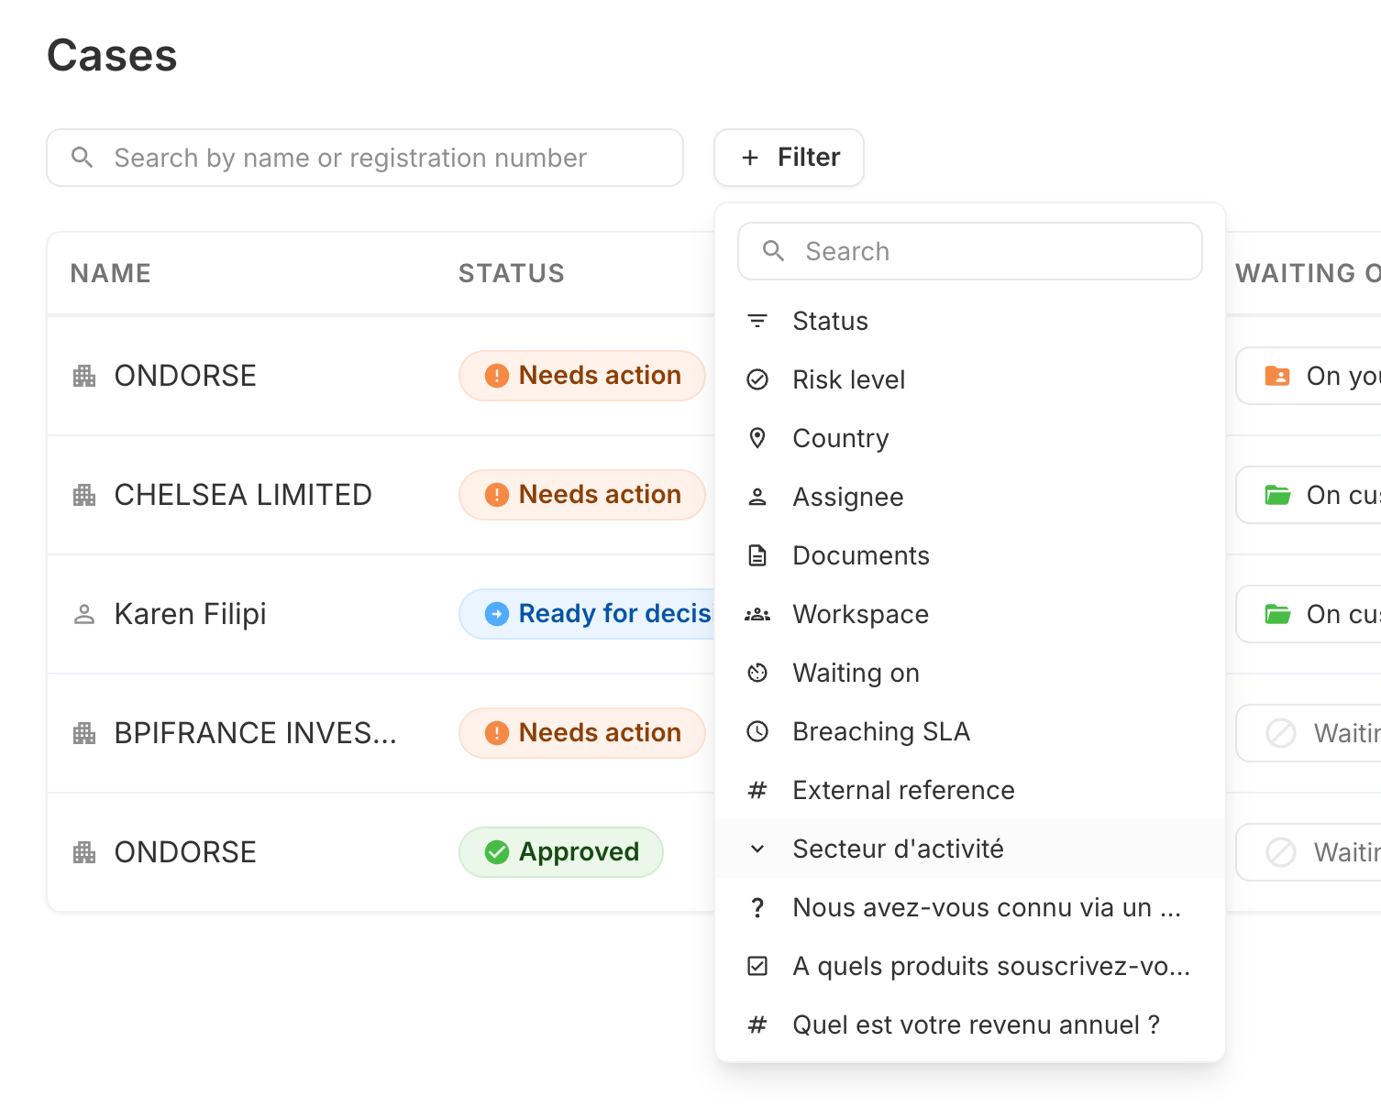Click the timer icon beside Waiting on
Screen dimensions: 1381x1107
(757, 673)
